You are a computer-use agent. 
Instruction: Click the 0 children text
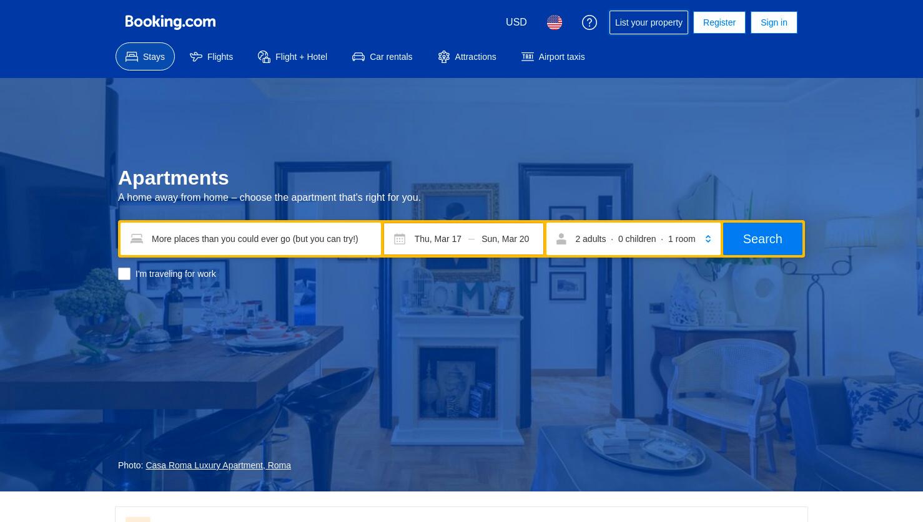pyautogui.click(x=637, y=239)
